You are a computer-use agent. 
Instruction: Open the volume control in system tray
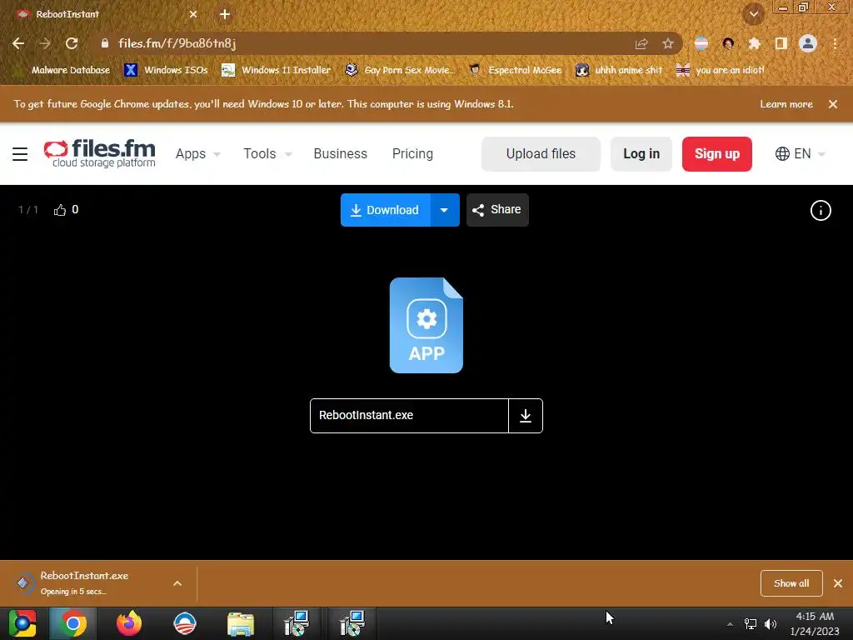coord(771,624)
